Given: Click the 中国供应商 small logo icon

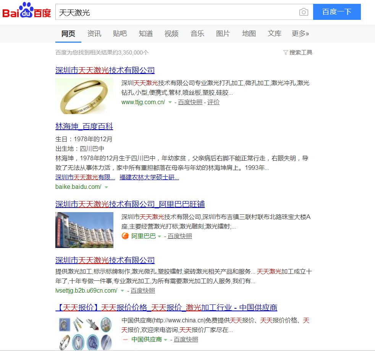Looking at the screenshot, I should 125,340.
